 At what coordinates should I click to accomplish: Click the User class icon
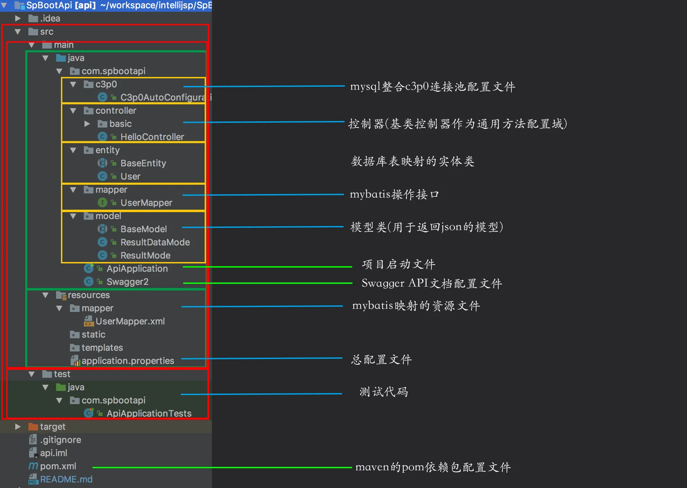click(102, 176)
